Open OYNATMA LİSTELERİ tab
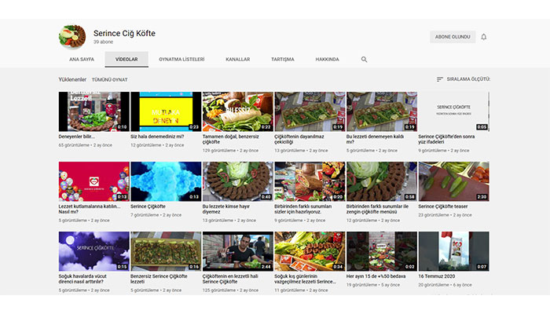The height and width of the screenshot is (314, 550). (x=181, y=59)
